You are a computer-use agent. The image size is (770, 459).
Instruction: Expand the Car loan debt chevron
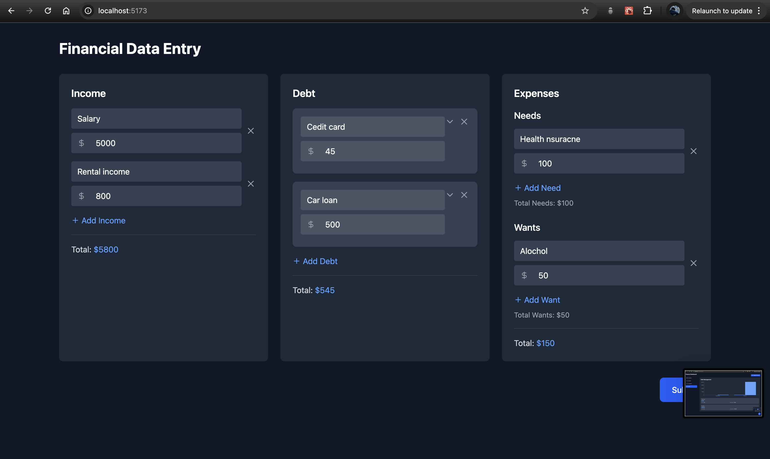point(450,195)
